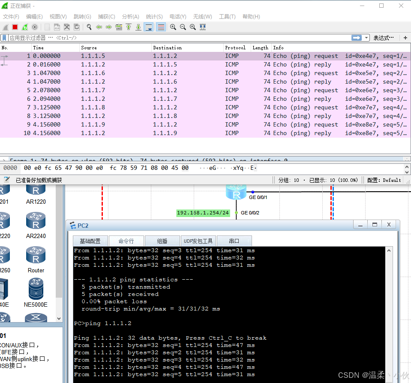The width and height of the screenshot is (411, 383).
Task: Click Go to specified packet icon
Action: (119, 27)
